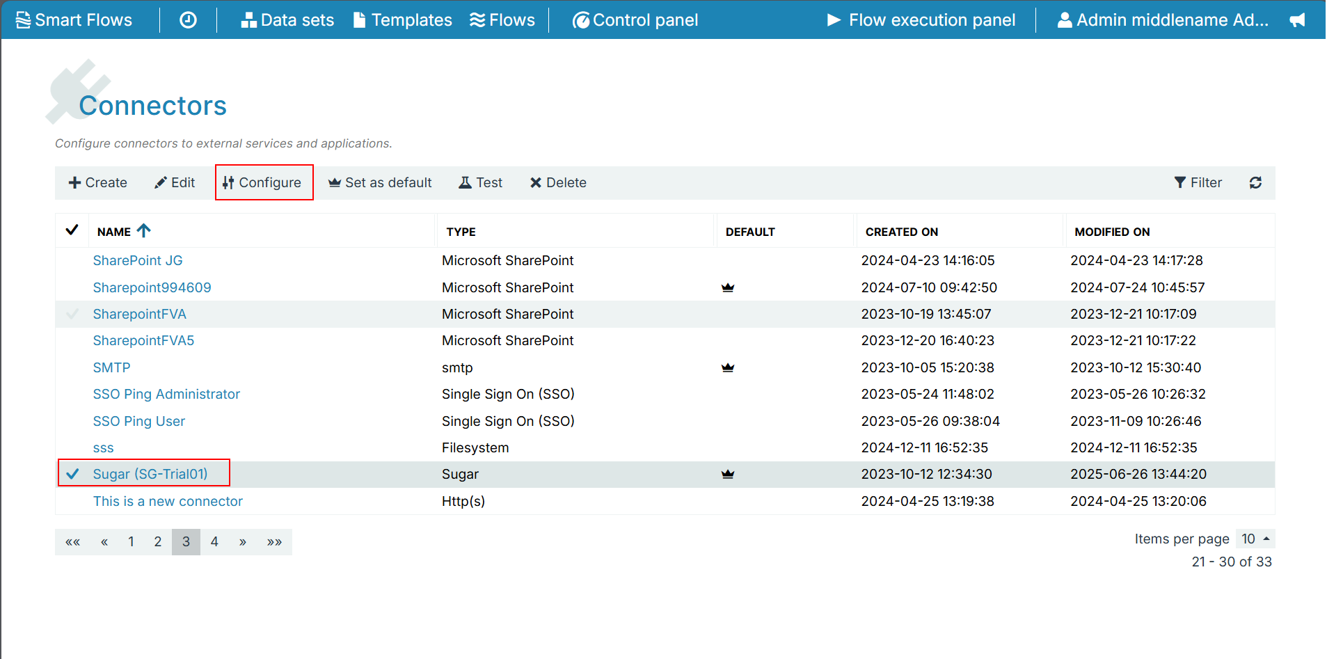Image resolution: width=1327 pixels, height=659 pixels.
Task: Click the refresh icon in the toolbar
Action: tap(1255, 183)
